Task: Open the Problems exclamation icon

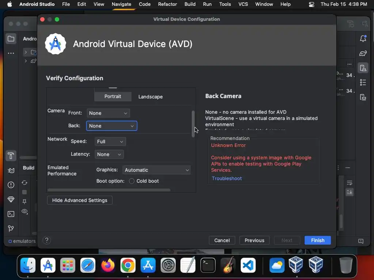Action: (11, 185)
